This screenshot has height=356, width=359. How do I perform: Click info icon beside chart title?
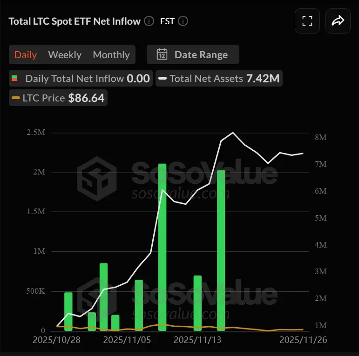[x=149, y=21]
